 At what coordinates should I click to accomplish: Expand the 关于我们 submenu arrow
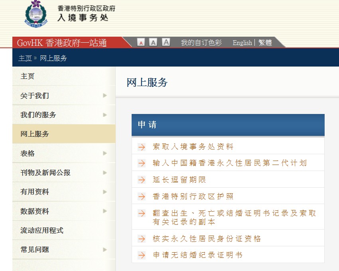point(105,96)
